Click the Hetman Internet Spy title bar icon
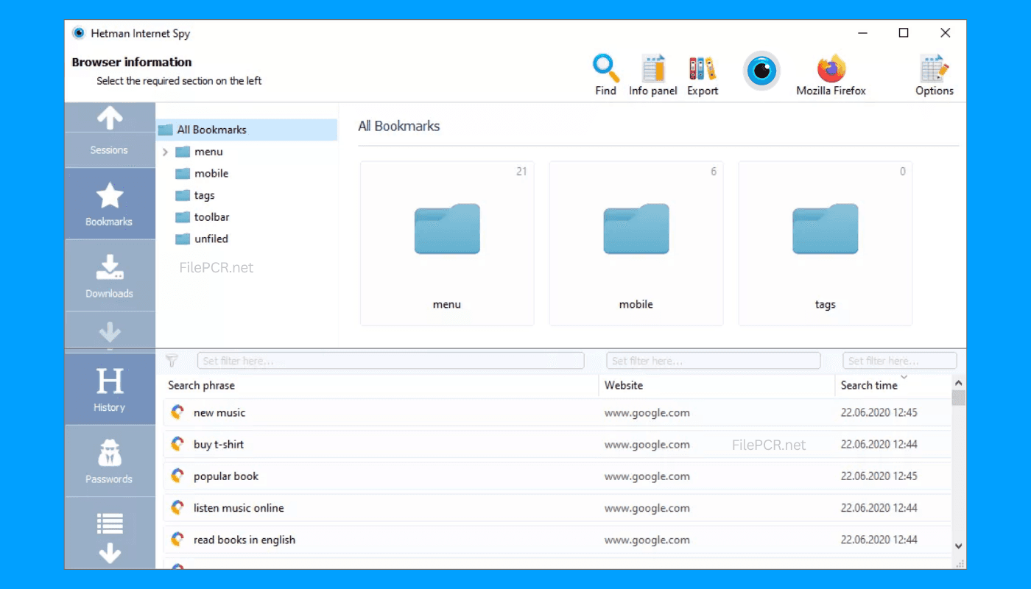 click(x=79, y=33)
